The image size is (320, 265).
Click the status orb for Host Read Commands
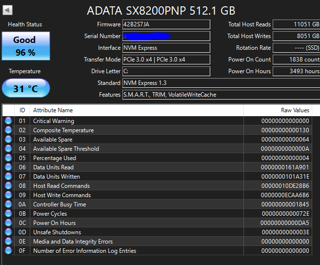[x=8, y=186]
